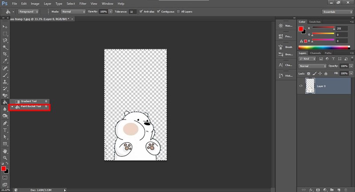Open the layer Kind filter dropdown
The image size is (355, 192).
[307, 59]
